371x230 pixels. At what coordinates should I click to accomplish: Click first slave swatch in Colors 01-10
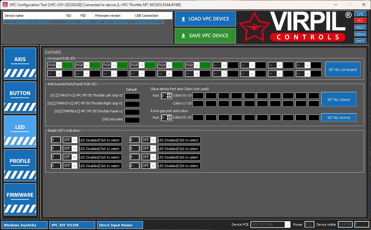click(198, 96)
